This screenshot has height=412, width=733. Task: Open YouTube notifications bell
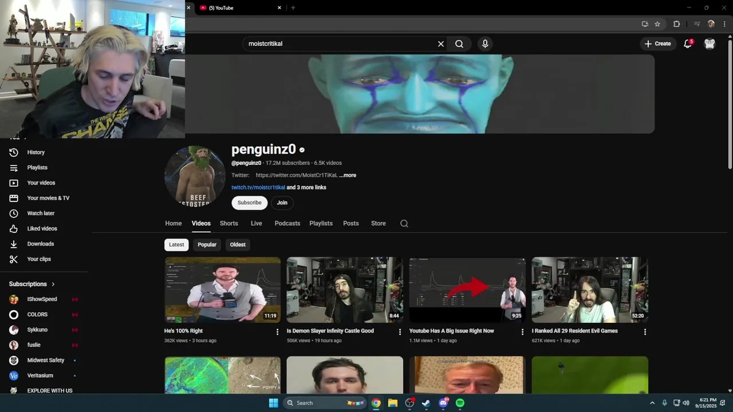click(688, 43)
